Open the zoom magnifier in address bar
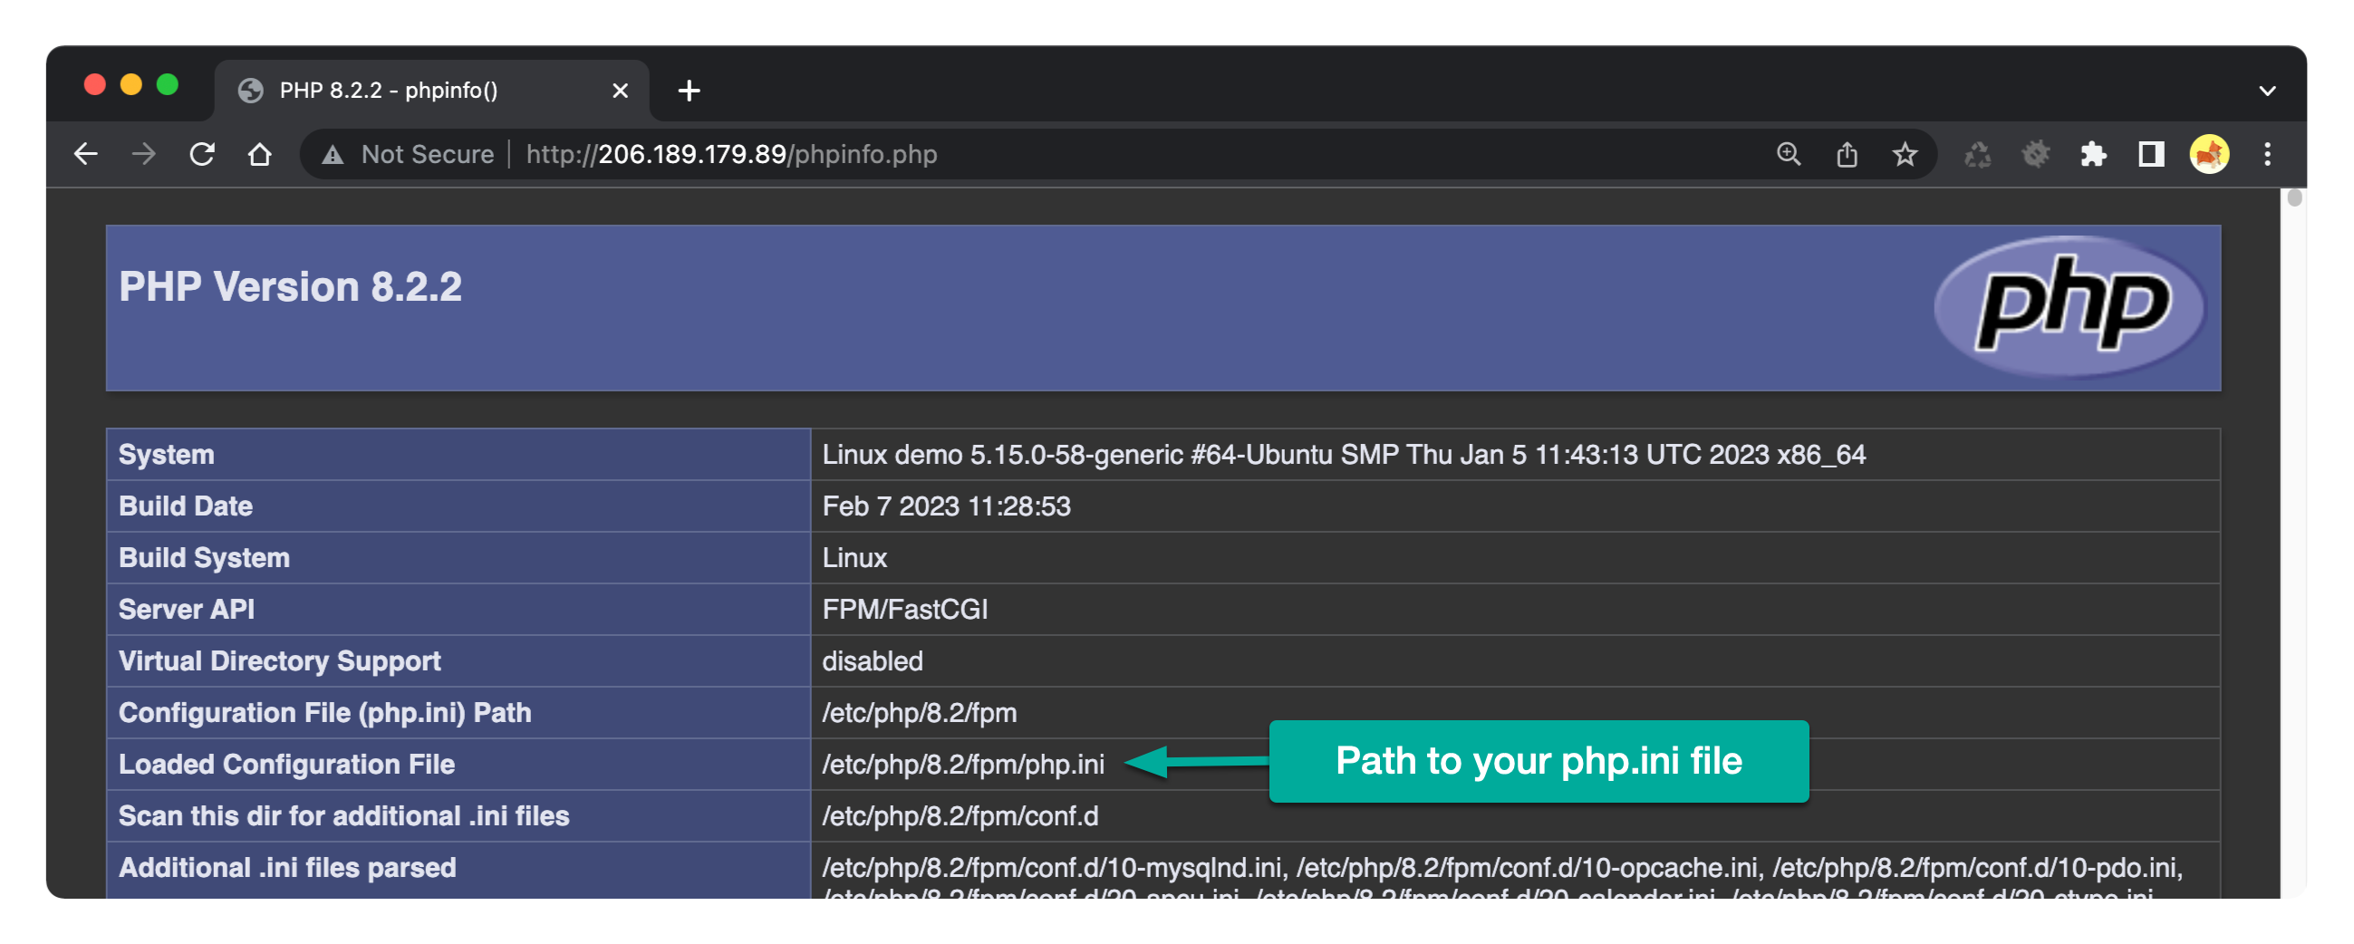 pyautogui.click(x=1789, y=154)
